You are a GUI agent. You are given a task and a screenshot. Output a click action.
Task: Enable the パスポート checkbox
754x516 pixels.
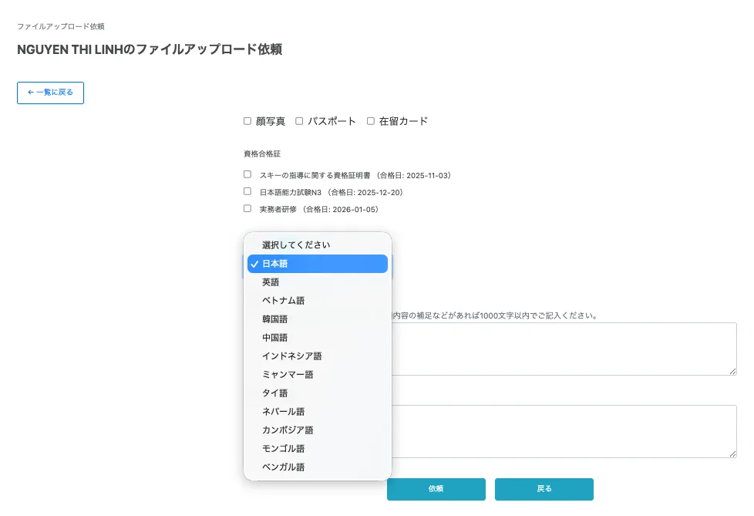pyautogui.click(x=299, y=121)
